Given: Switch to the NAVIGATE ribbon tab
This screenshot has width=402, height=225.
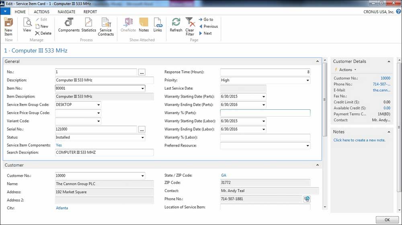Looking at the screenshot, I should tap(66, 12).
